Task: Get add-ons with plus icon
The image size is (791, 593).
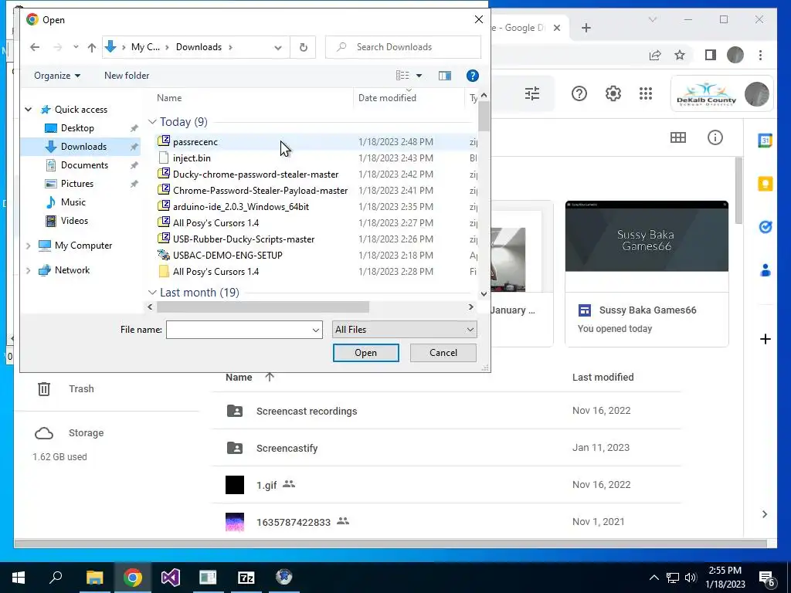Action: click(766, 339)
